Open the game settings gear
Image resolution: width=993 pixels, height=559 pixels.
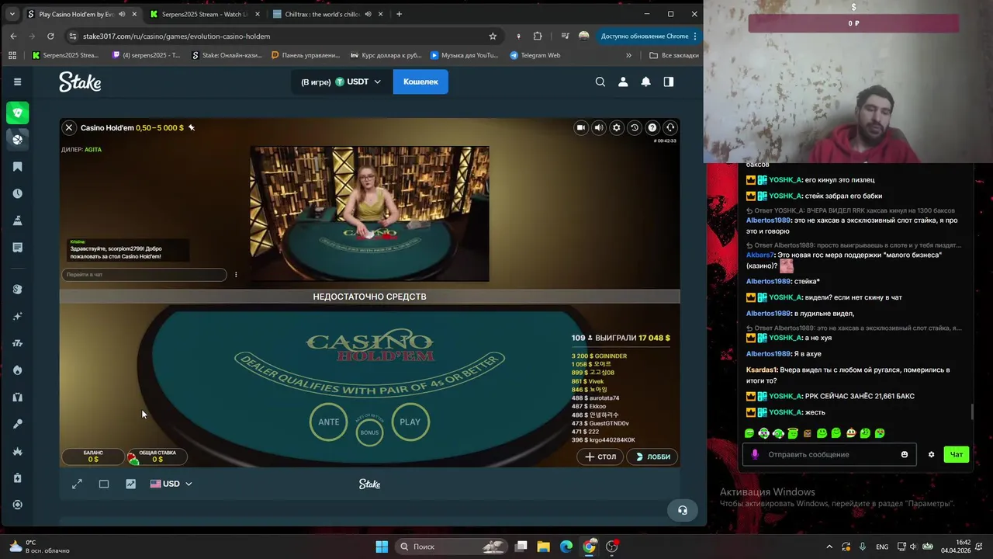click(617, 127)
